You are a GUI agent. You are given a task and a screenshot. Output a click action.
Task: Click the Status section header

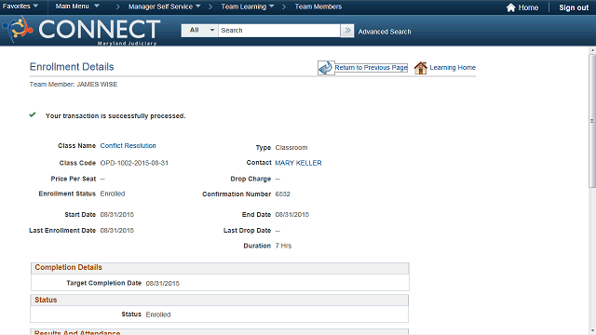tap(220, 300)
